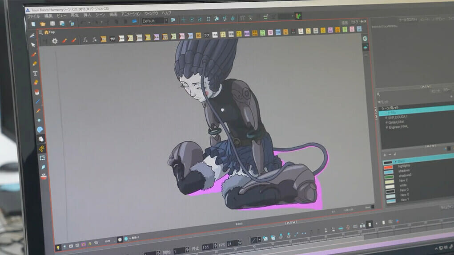Click the Top home breadcrumb

(50, 32)
